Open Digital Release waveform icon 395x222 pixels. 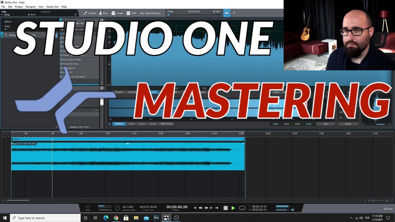(x=142, y=13)
